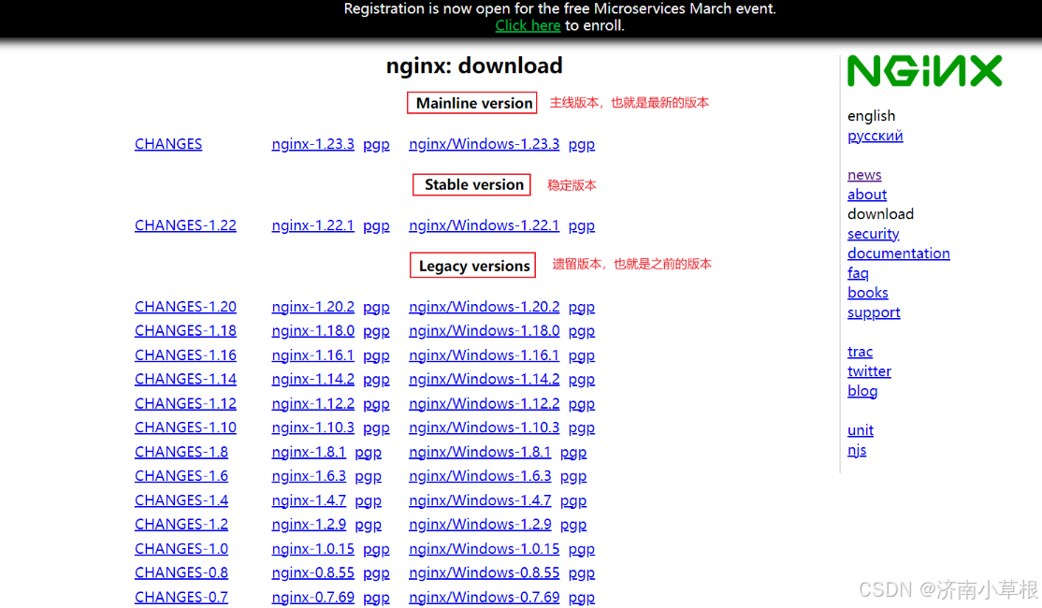
Task: Download nginx/Windows-1.10.3
Action: (x=484, y=427)
